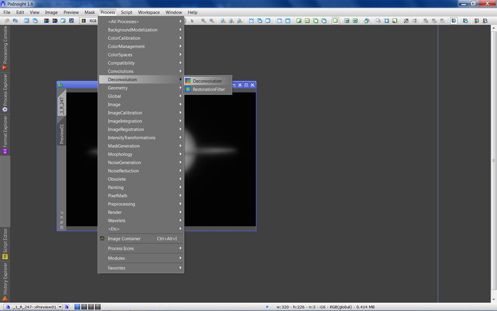Click the zoom in magnifier icon
This screenshot has height=311, width=497.
(203, 21)
